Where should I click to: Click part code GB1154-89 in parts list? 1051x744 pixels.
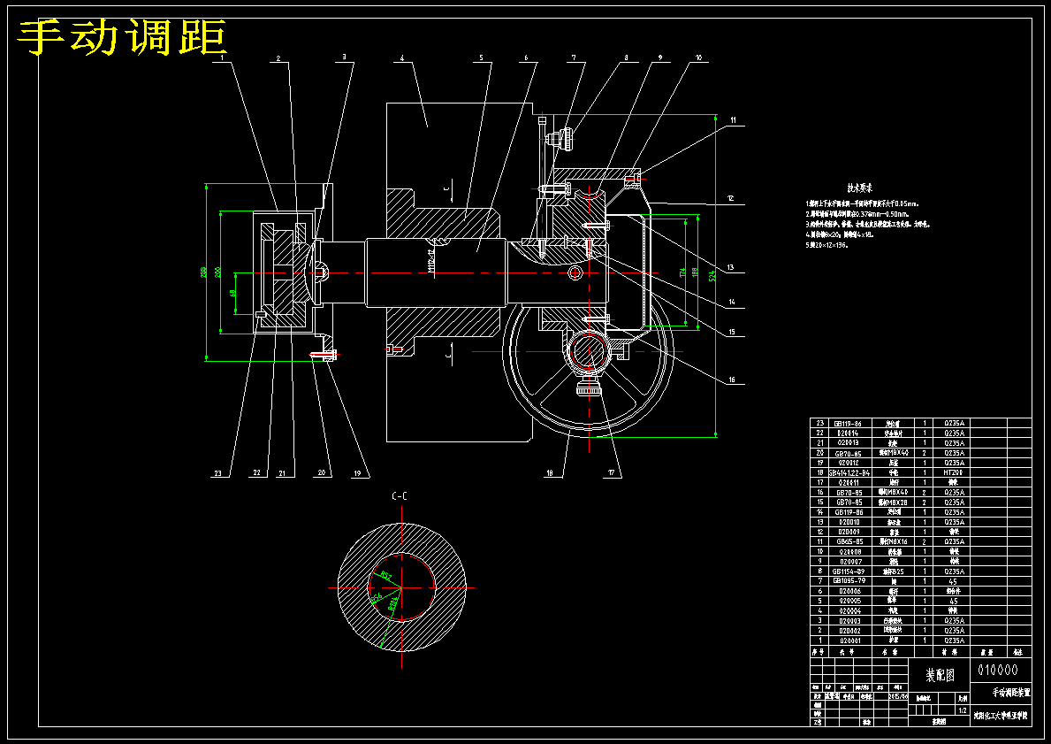click(849, 571)
